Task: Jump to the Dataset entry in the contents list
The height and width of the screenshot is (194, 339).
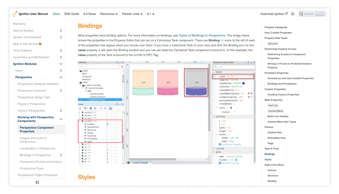Action: pyautogui.click(x=273, y=44)
